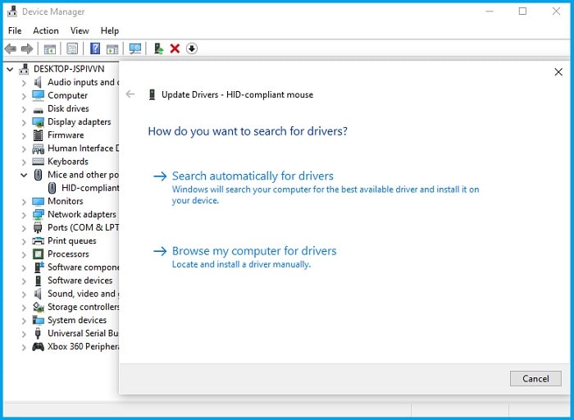The width and height of the screenshot is (574, 420).
Task: Open the File menu
Action: click(15, 30)
